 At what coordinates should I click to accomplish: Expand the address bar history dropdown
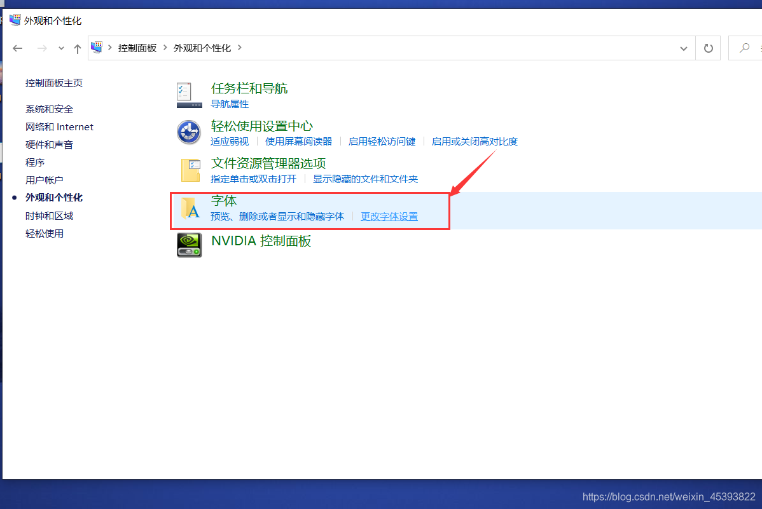(684, 48)
